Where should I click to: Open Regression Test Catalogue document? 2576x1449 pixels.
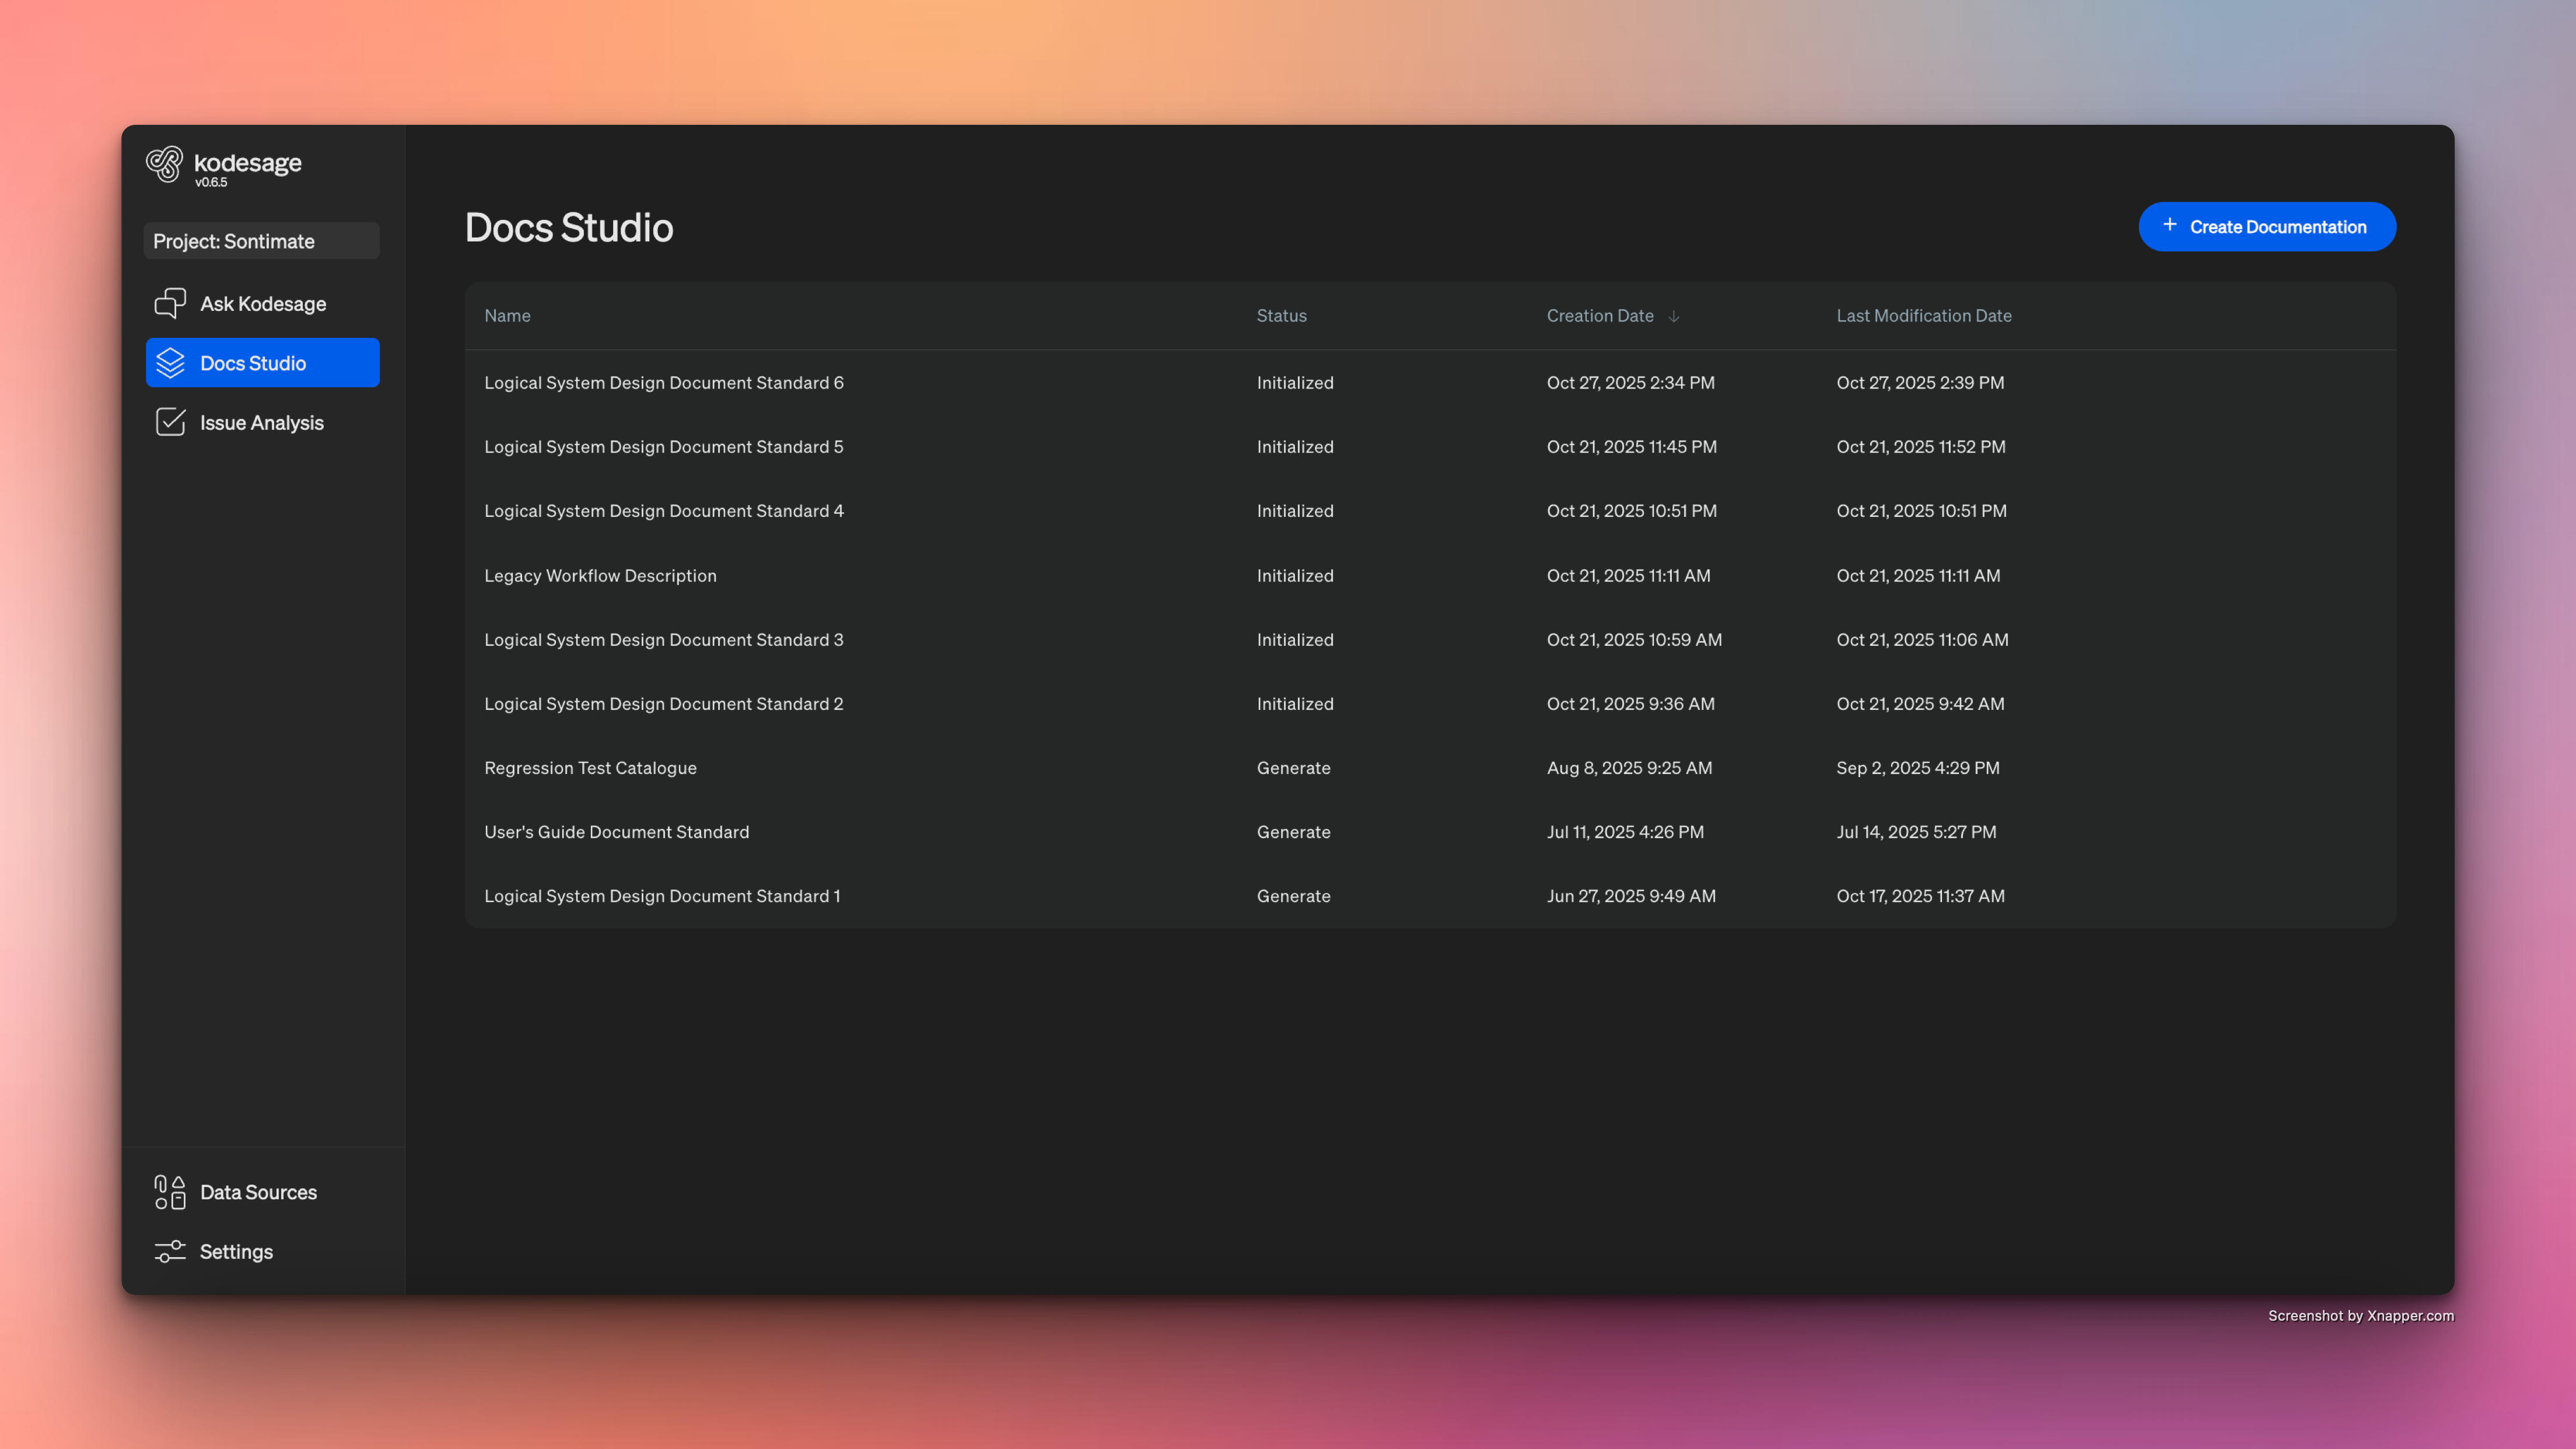point(591,768)
